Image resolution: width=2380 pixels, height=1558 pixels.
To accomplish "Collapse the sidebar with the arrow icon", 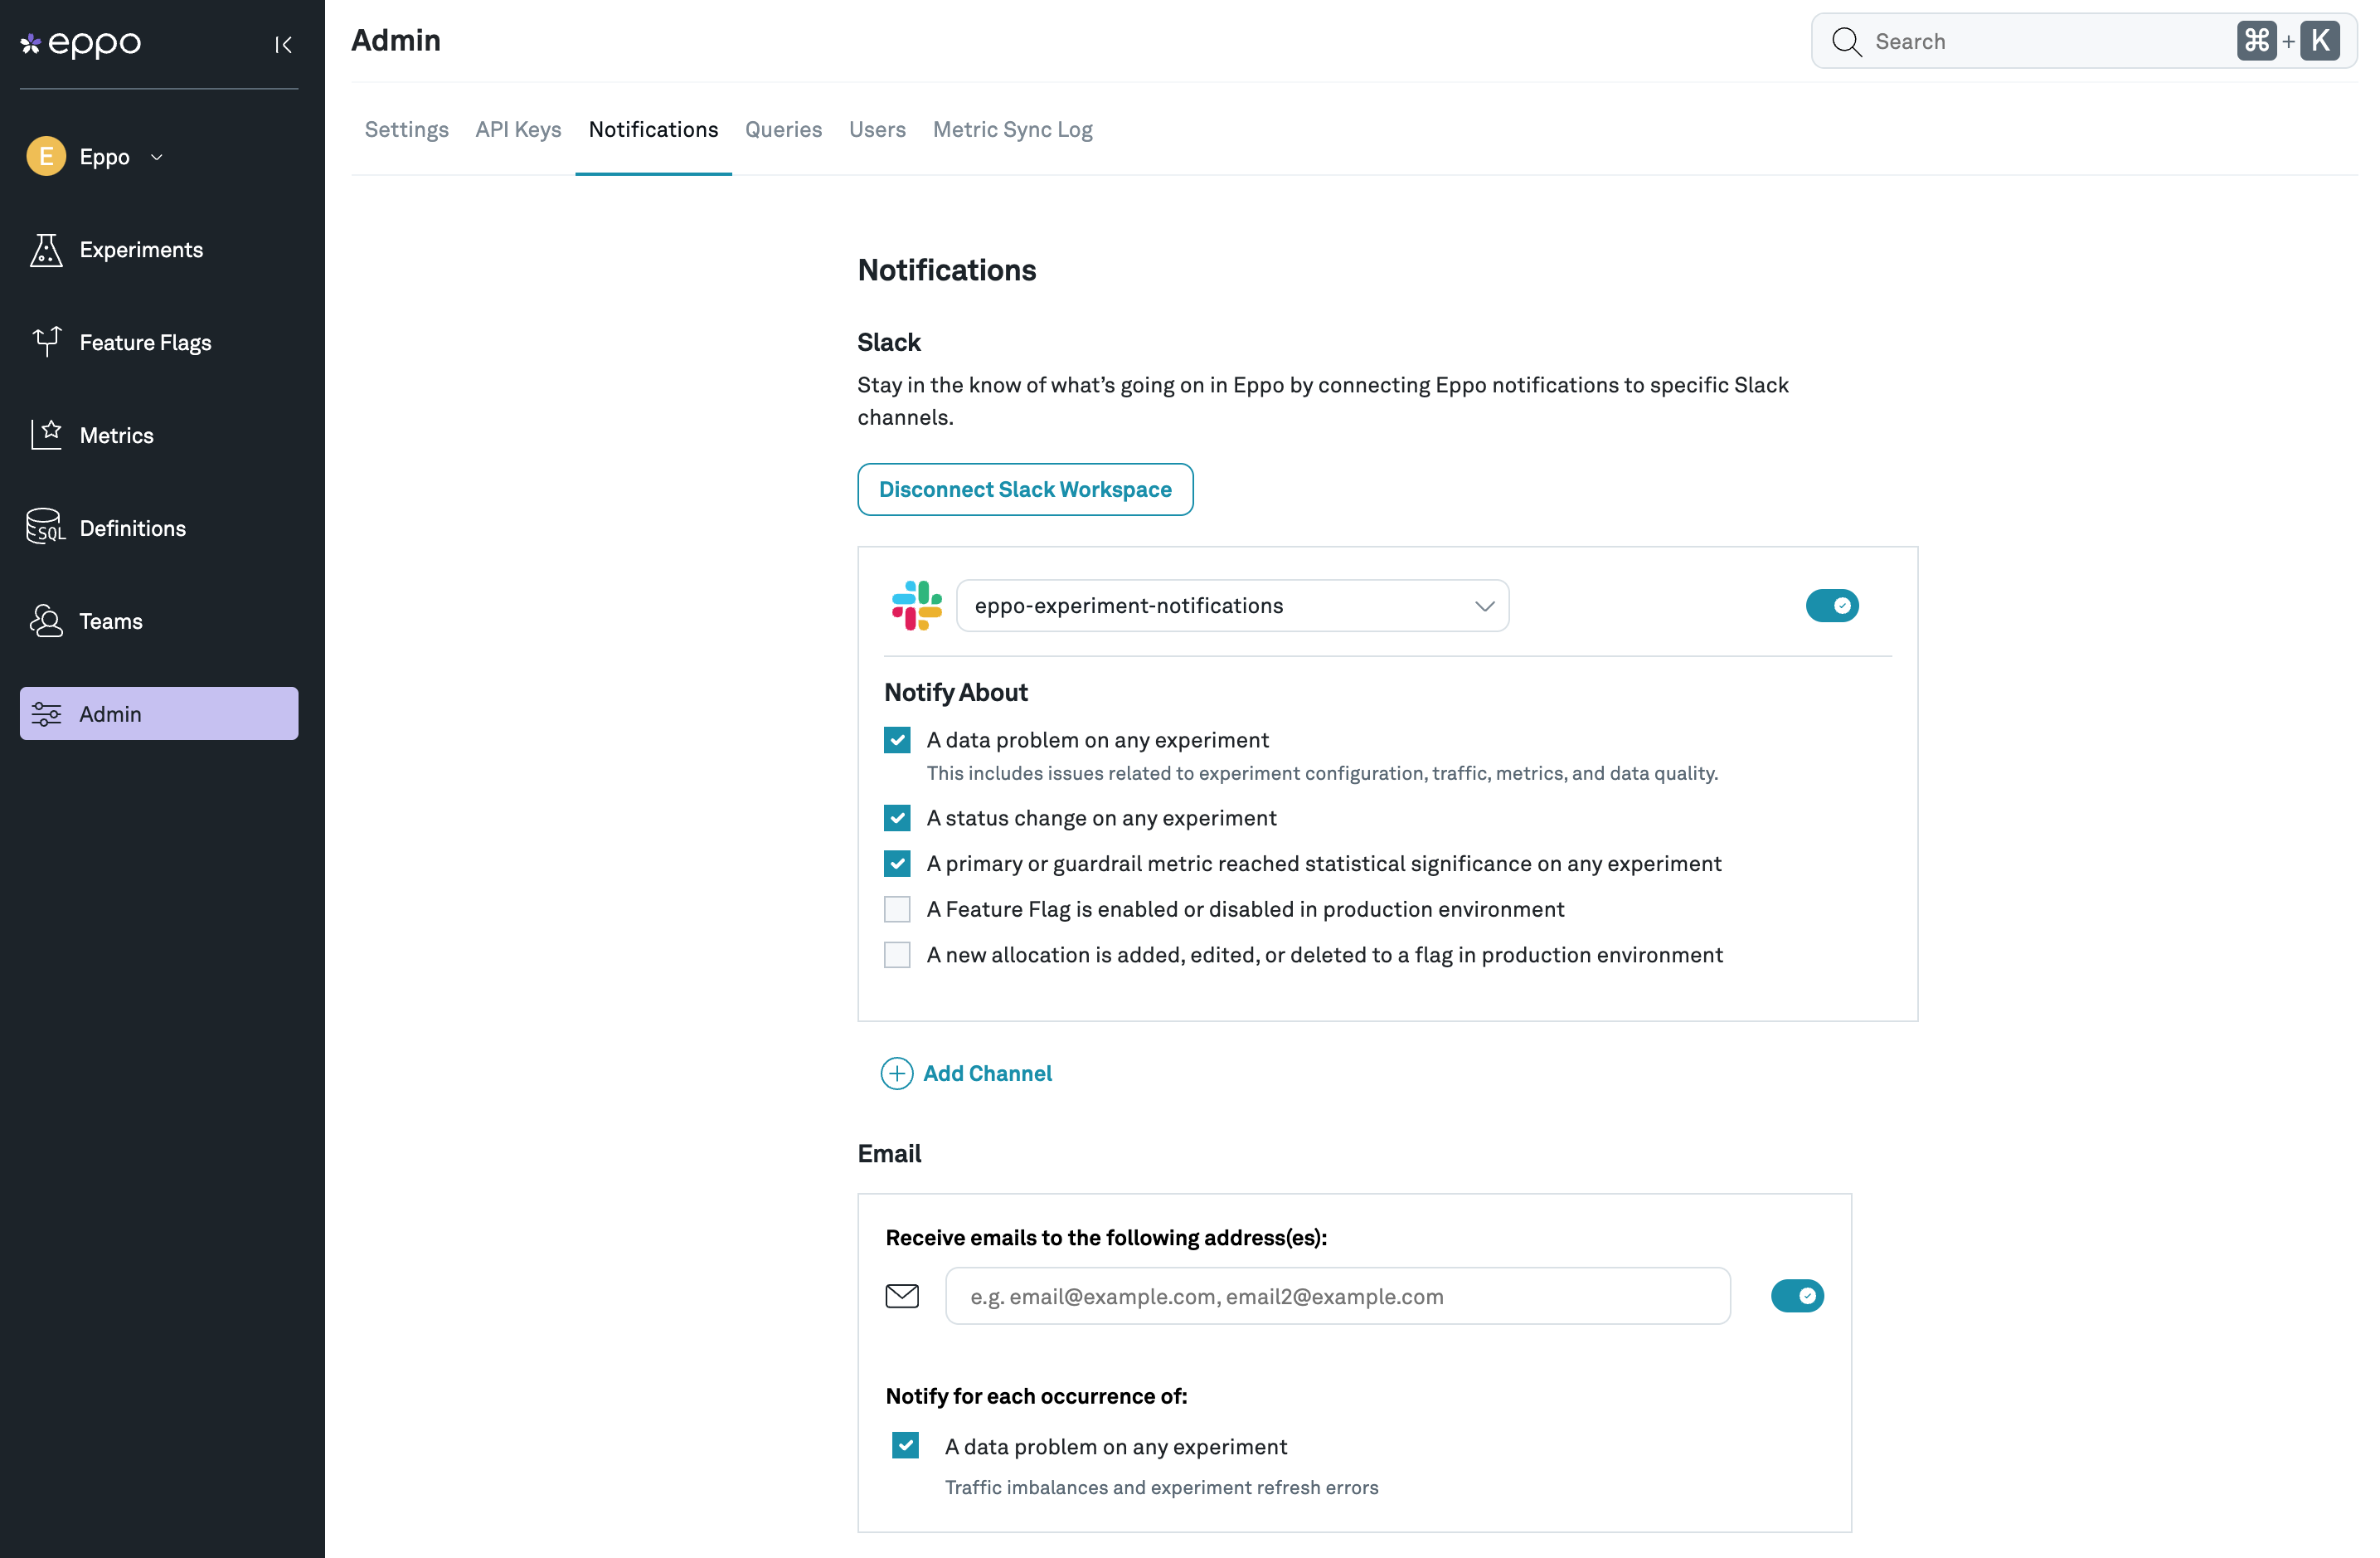I will coord(282,44).
